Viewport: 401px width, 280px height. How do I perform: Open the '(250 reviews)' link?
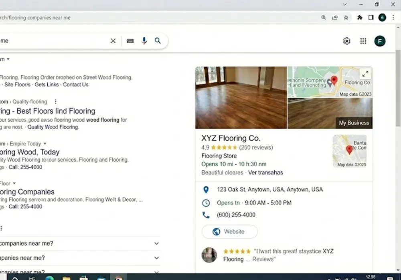pyautogui.click(x=256, y=148)
